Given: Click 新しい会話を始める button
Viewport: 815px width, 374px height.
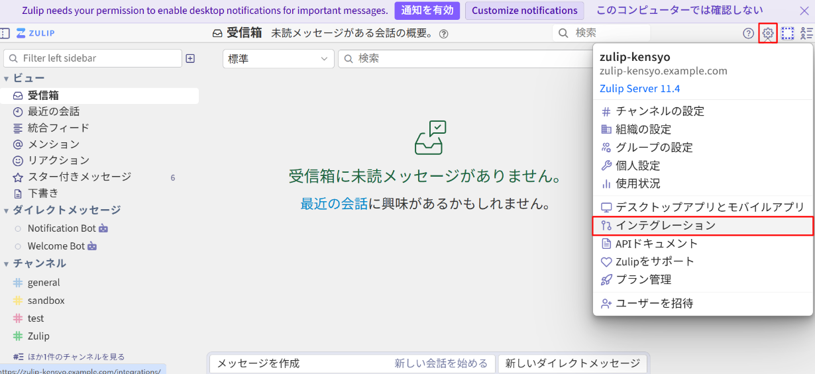Looking at the screenshot, I should coord(441,363).
